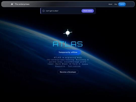Screen dimensions: 136x102
Task: Click the Tho enterprises brand name
Action: (x=22, y=4)
